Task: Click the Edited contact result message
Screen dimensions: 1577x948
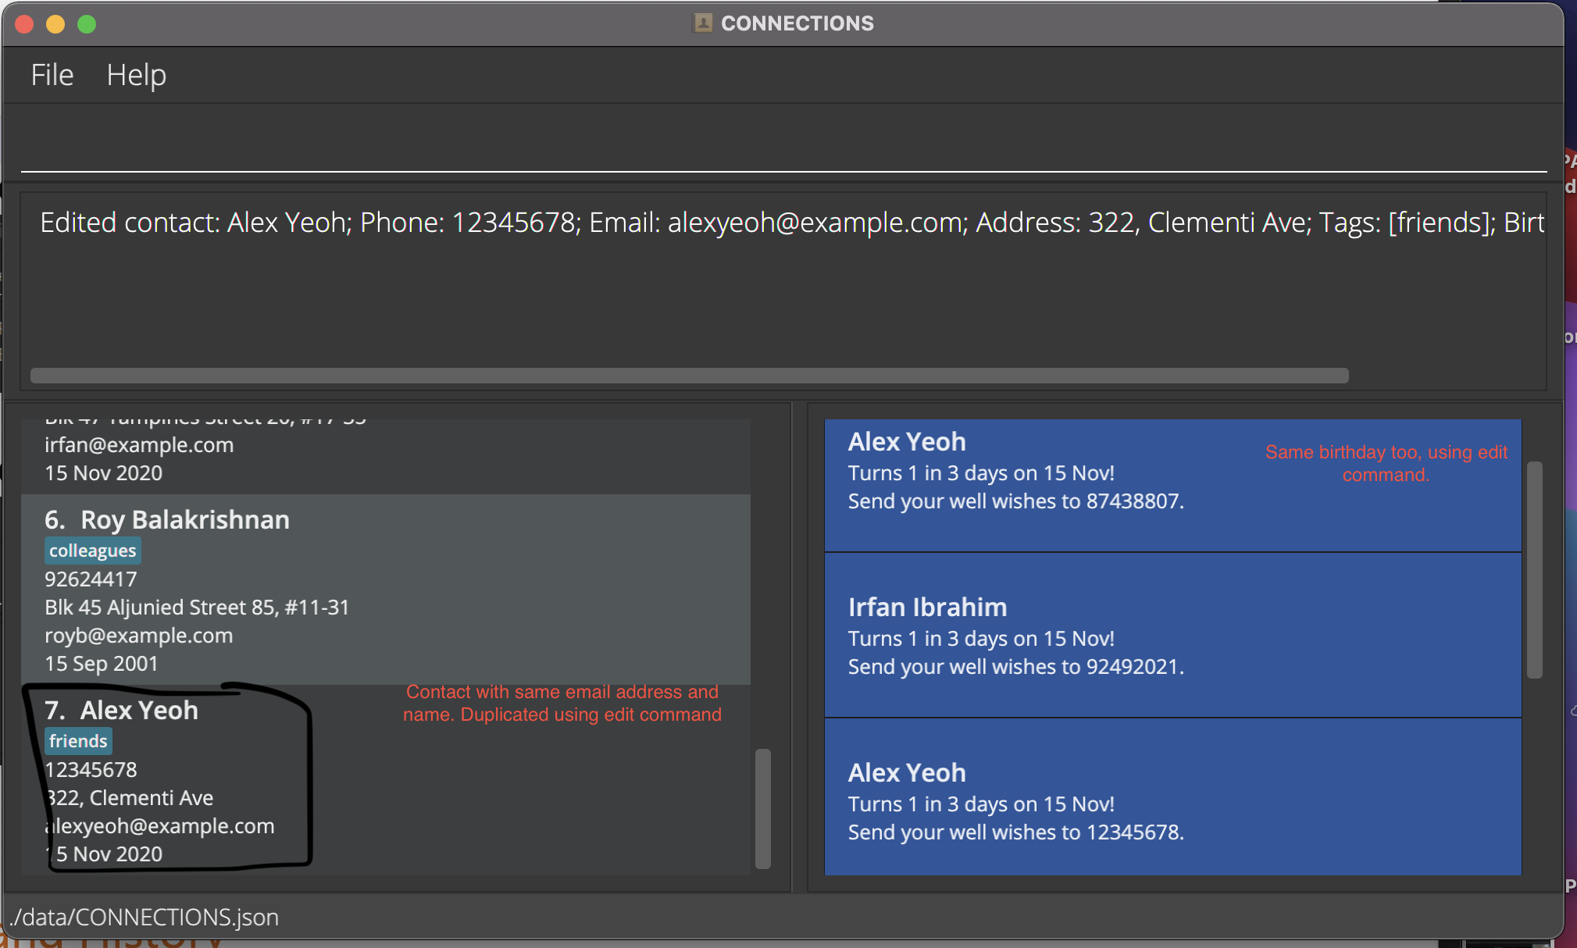Action: click(x=790, y=223)
